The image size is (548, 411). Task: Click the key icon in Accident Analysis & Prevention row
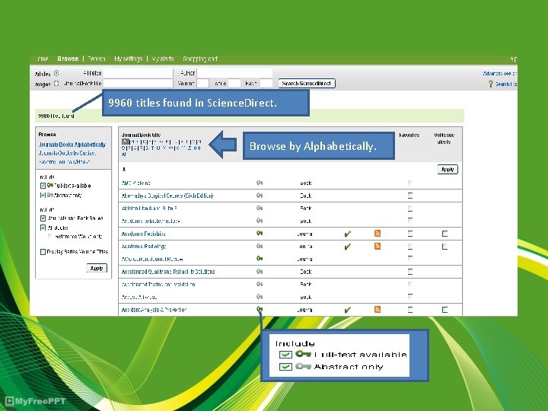click(260, 309)
